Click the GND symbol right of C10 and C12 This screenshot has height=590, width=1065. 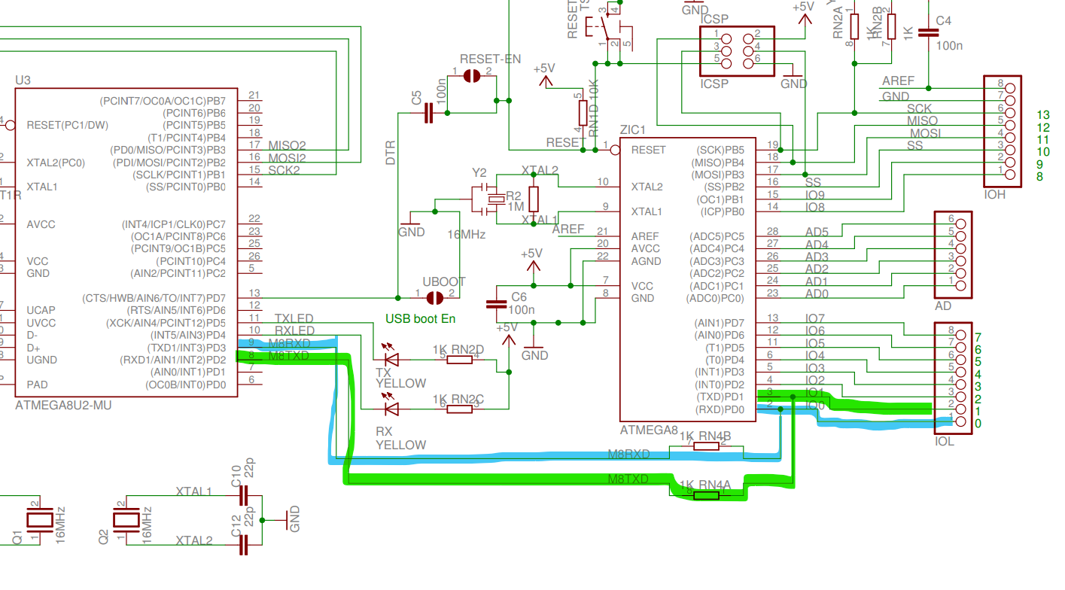click(288, 519)
